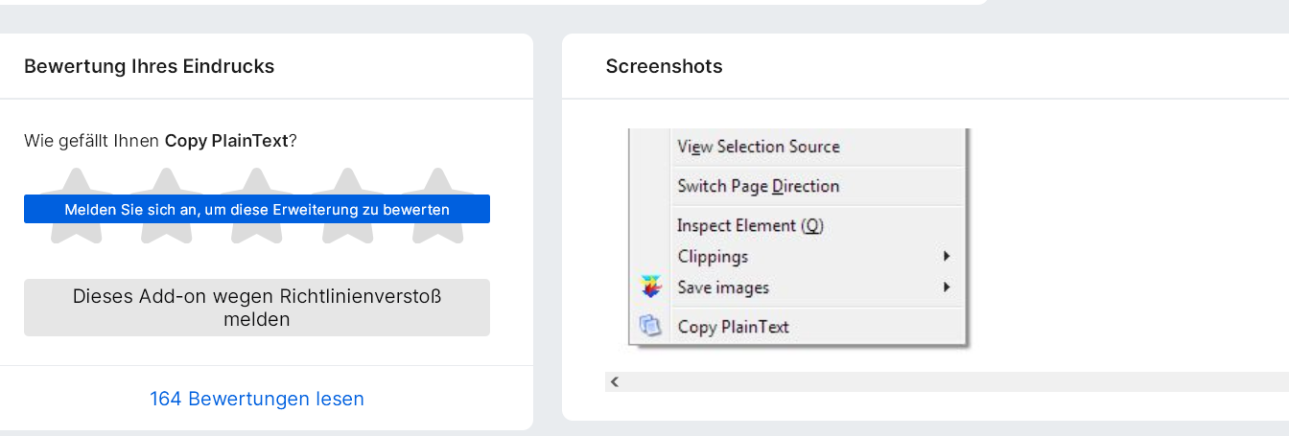The width and height of the screenshot is (1289, 436).
Task: Report add-on via 'Richtlinienverstoß melden' button
Action: click(x=257, y=308)
